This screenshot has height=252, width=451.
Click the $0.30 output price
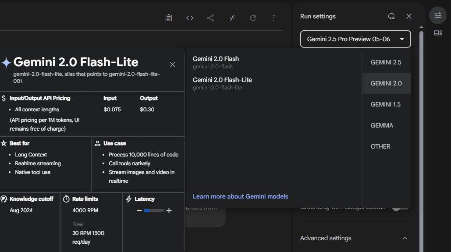coord(147,109)
